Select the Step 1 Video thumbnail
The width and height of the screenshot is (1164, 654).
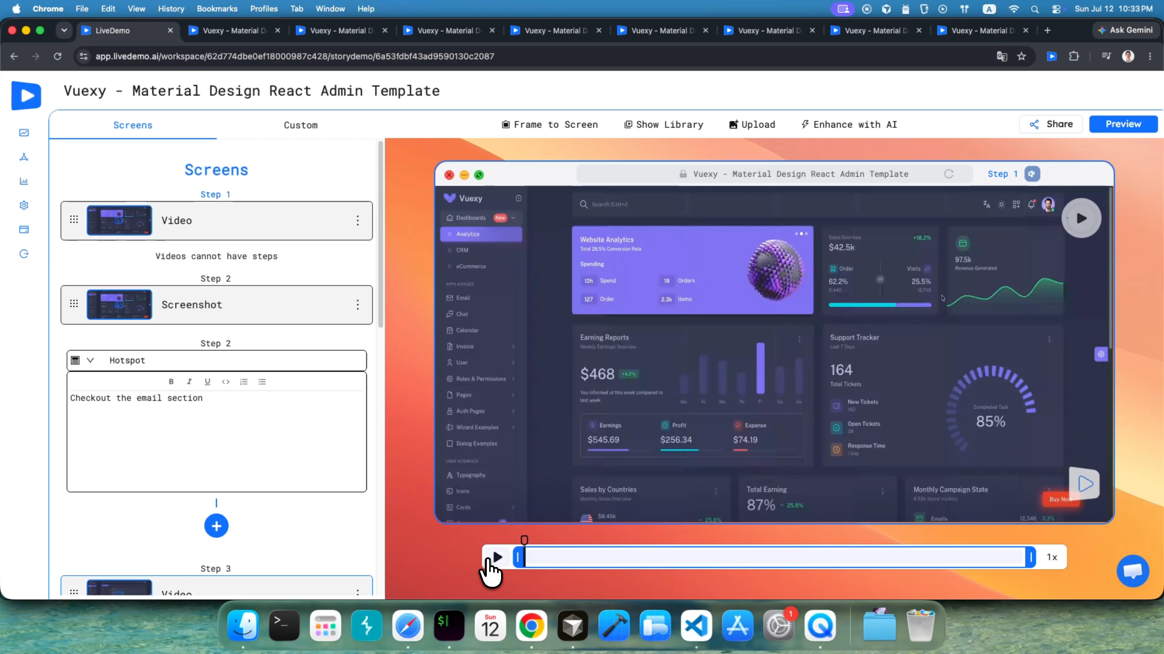(119, 220)
